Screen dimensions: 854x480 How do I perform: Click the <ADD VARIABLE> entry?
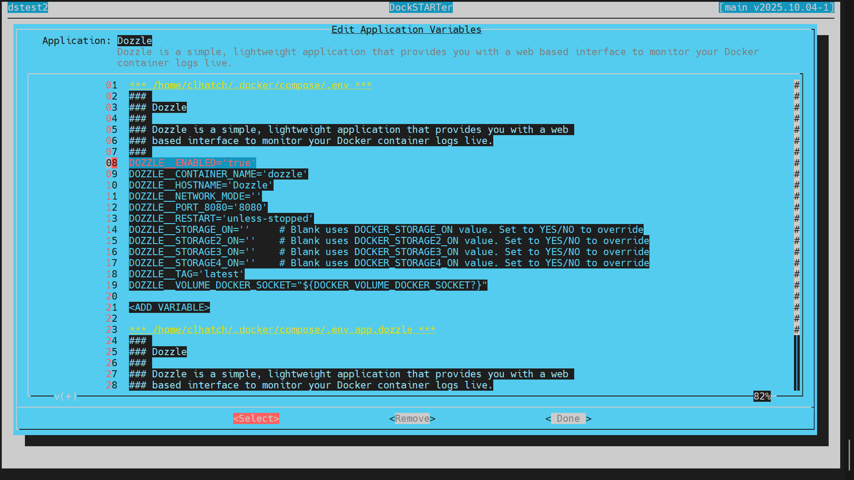169,308
